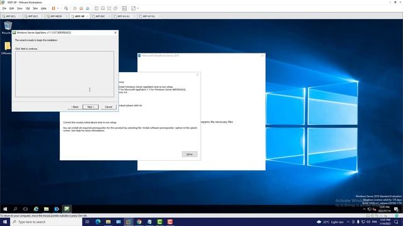Open the Edit menu
This screenshot has height=226, width=403.
click(x=12, y=8)
